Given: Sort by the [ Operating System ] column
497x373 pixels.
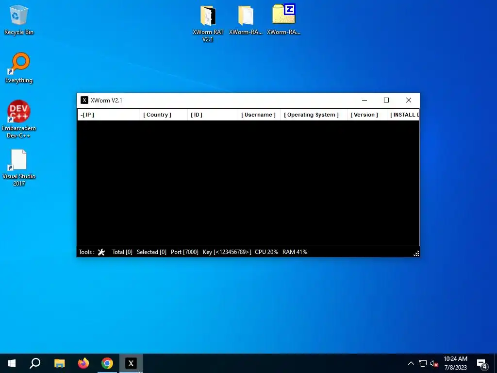Looking at the screenshot, I should 314,115.
